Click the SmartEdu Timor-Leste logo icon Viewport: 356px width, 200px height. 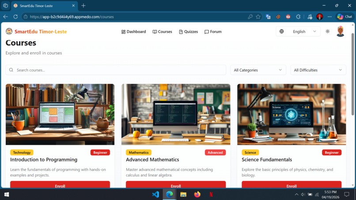pos(9,31)
